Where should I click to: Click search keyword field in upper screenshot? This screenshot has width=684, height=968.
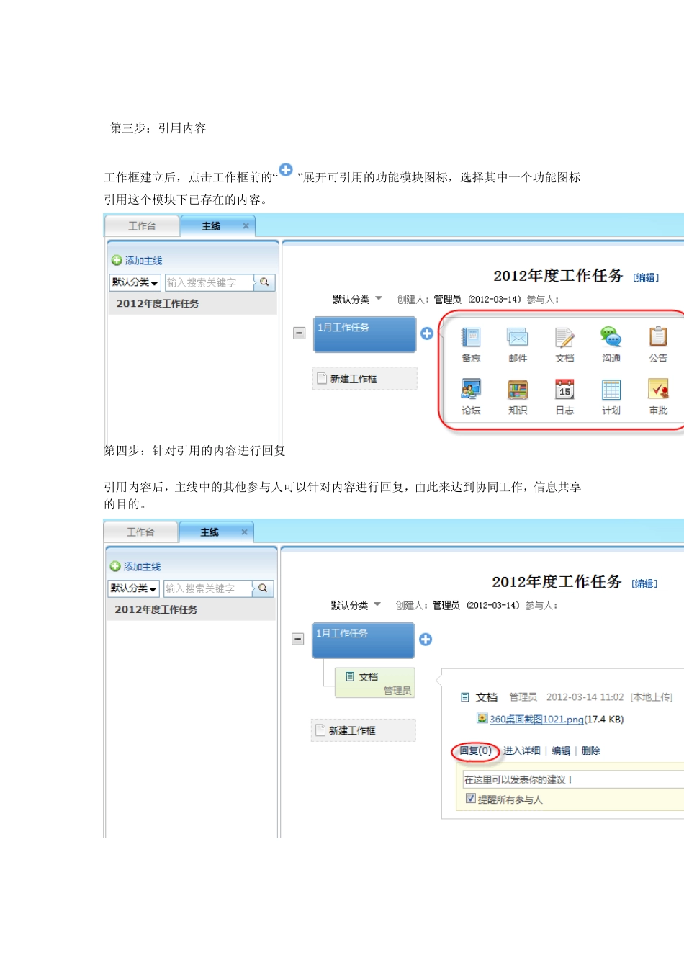[209, 282]
